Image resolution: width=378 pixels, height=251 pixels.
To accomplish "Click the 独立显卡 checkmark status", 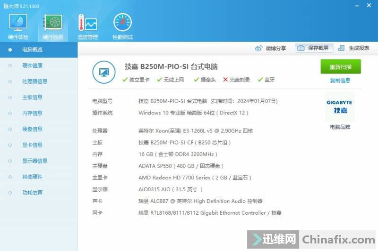I will point(136,80).
